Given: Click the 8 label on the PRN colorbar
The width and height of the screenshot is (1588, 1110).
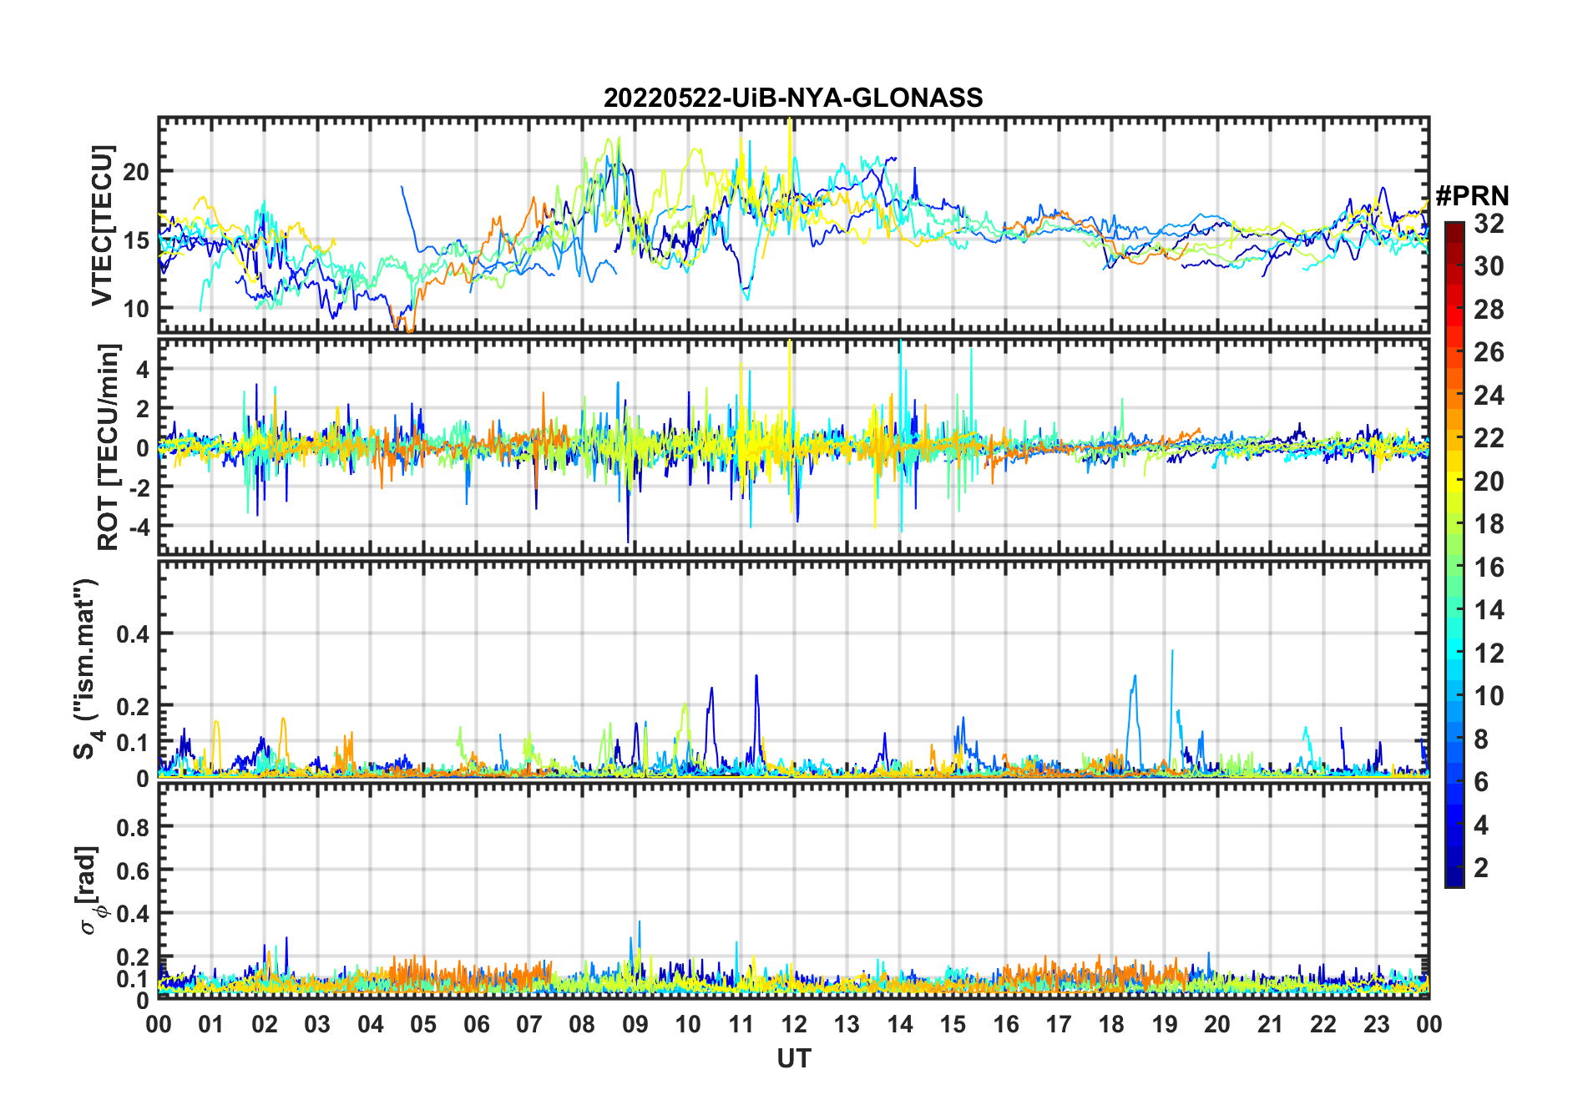Looking at the screenshot, I should click(1481, 739).
